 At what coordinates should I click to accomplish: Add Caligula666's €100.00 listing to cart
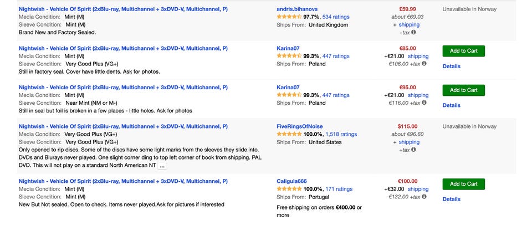pyautogui.click(x=463, y=184)
